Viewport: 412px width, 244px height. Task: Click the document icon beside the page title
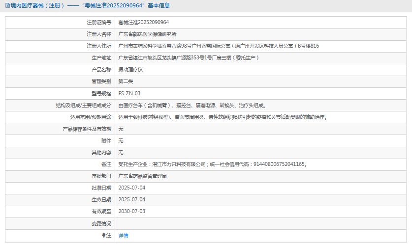[7, 5]
